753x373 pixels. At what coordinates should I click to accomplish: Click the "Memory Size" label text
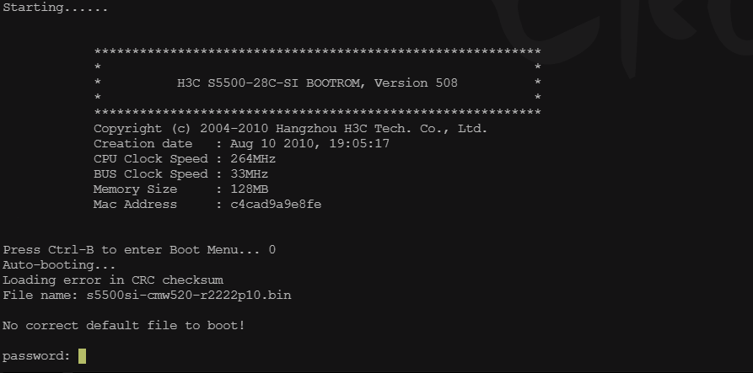(x=135, y=189)
